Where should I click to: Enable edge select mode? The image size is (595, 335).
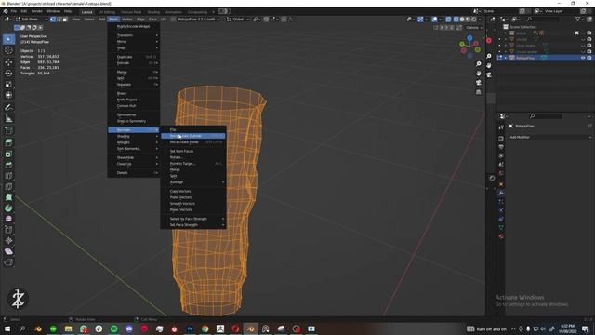pos(59,19)
